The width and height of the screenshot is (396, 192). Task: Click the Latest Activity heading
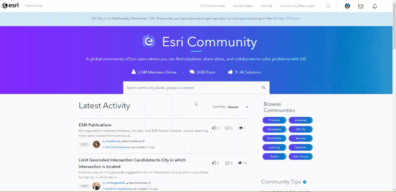(x=104, y=106)
